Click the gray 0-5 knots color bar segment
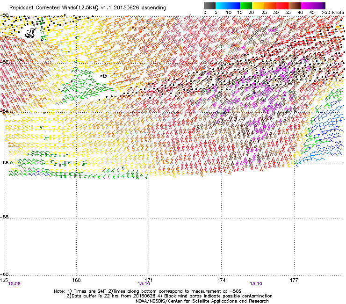This screenshot has width=346, height=304. tap(209, 6)
